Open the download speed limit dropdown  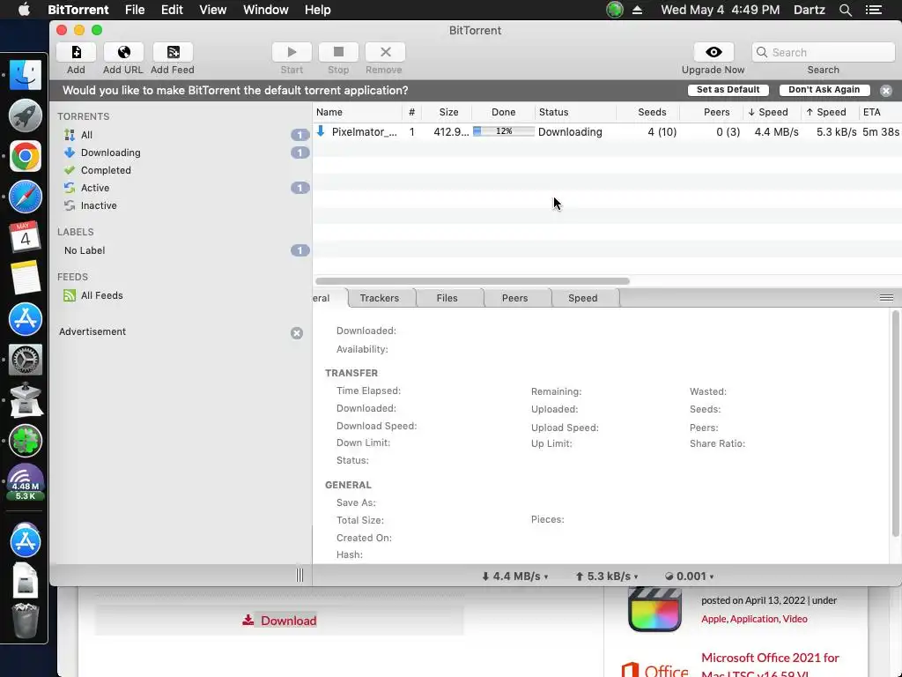click(x=514, y=577)
